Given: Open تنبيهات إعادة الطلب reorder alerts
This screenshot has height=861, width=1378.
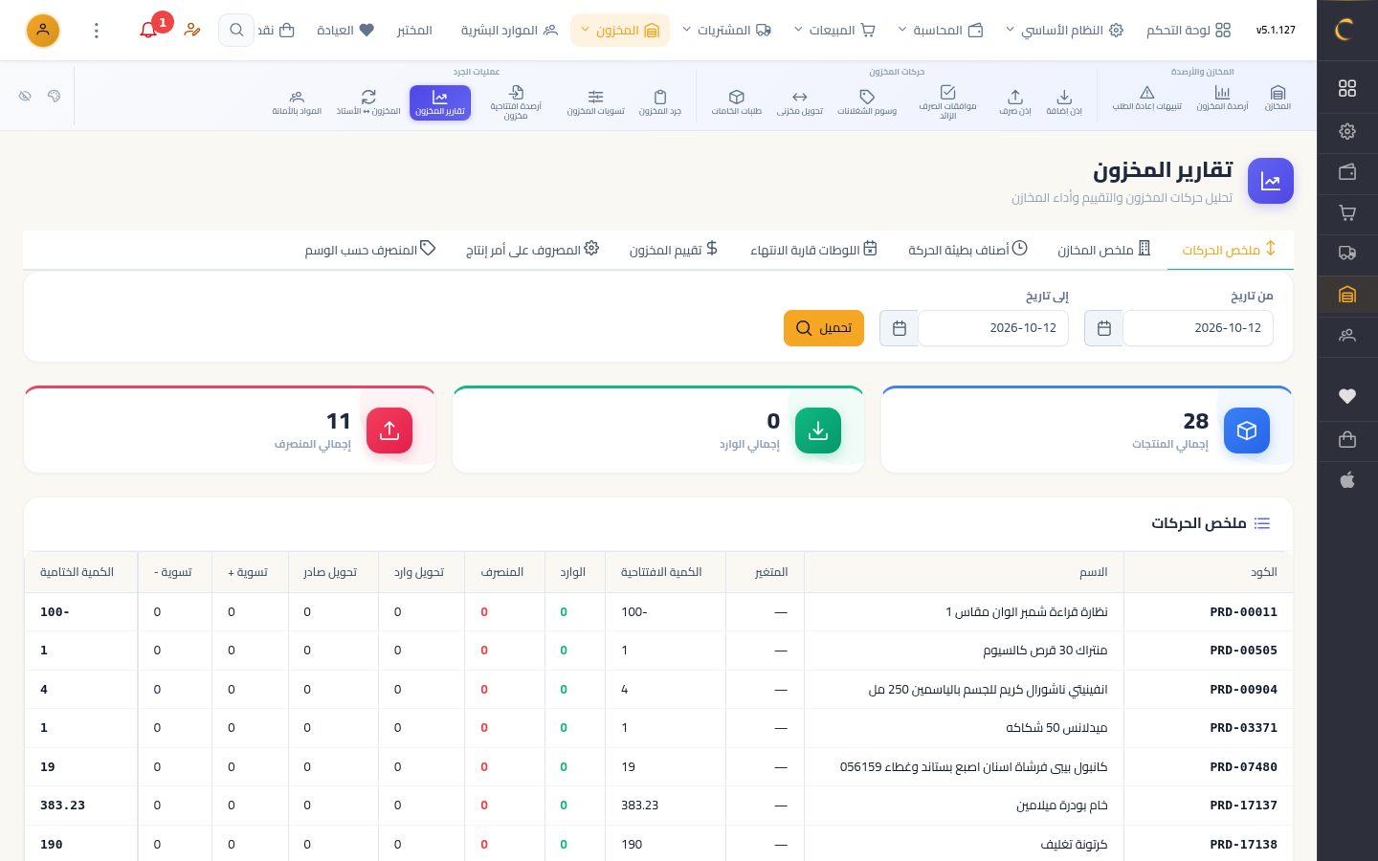Looking at the screenshot, I should click(1146, 99).
